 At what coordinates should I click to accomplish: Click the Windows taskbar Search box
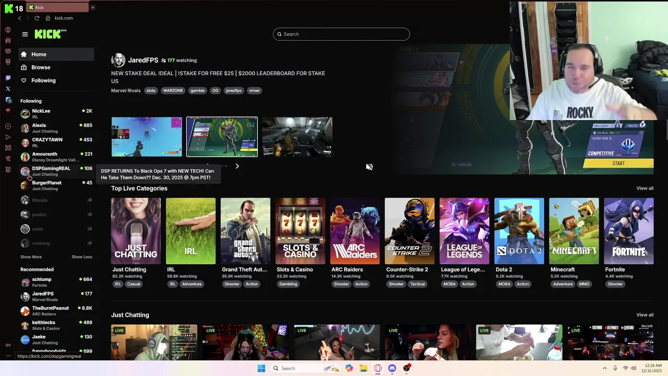point(305,368)
